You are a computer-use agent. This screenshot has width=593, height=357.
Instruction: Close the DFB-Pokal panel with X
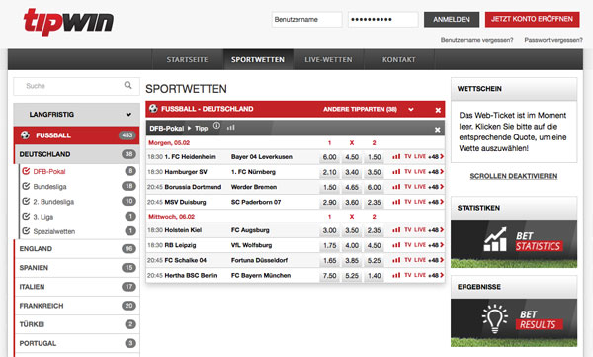pyautogui.click(x=437, y=130)
